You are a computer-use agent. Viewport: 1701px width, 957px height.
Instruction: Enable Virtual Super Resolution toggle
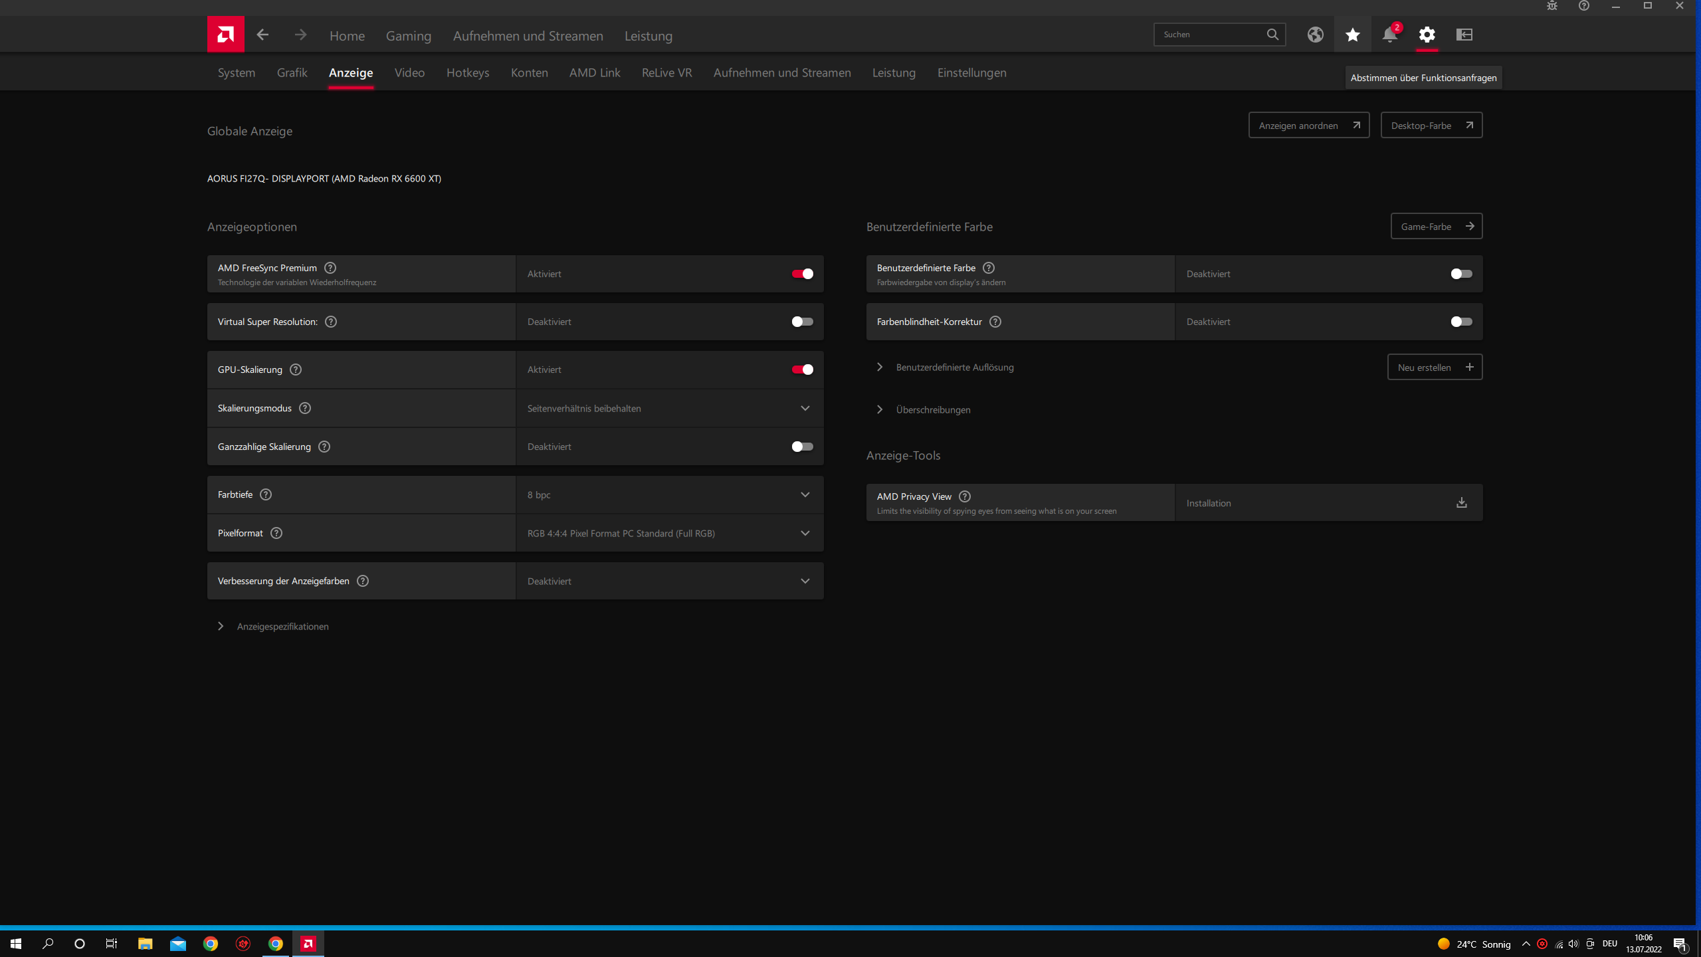[x=802, y=322]
